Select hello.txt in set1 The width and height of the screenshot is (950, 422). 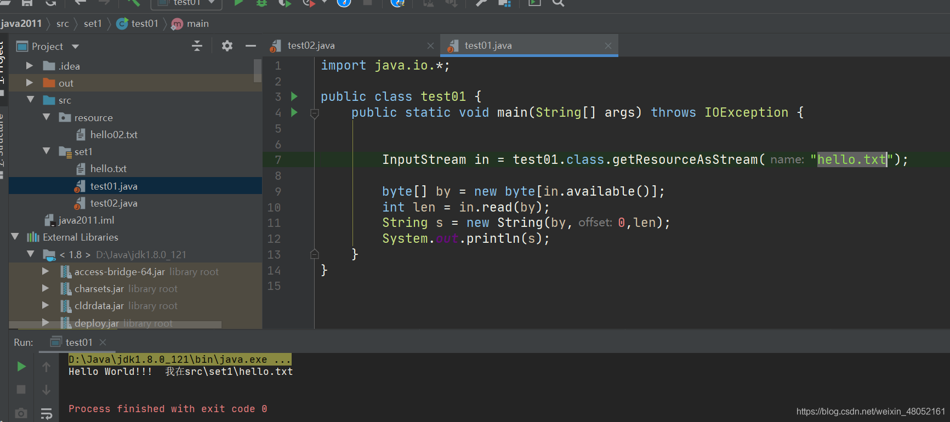108,168
